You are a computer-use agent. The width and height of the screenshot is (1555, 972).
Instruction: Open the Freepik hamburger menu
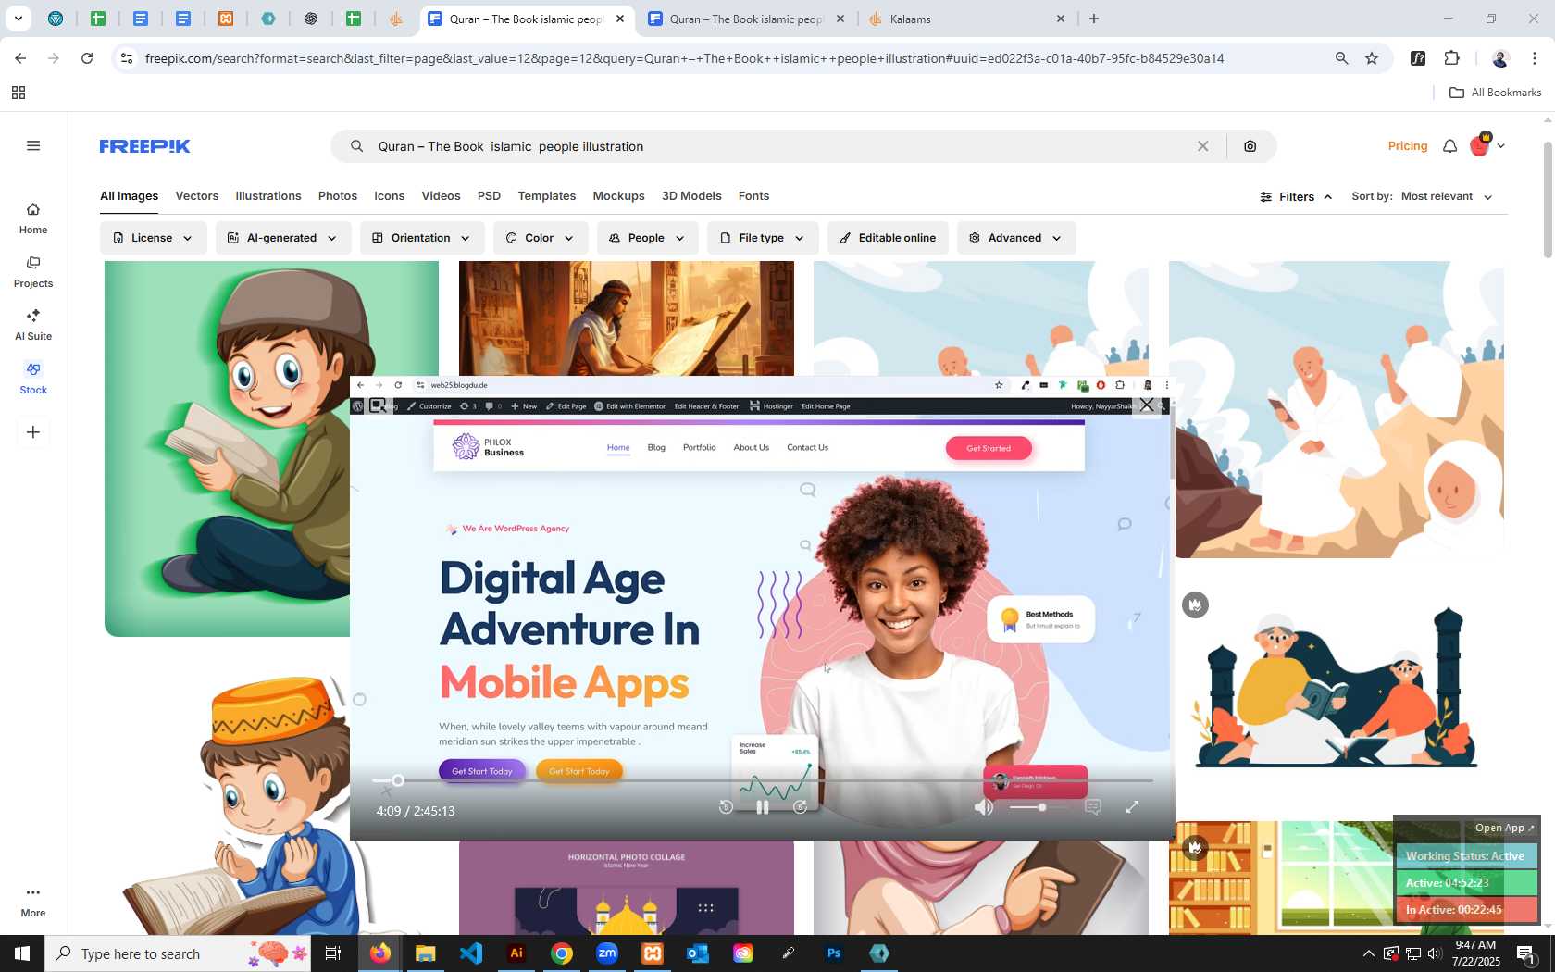(x=33, y=145)
